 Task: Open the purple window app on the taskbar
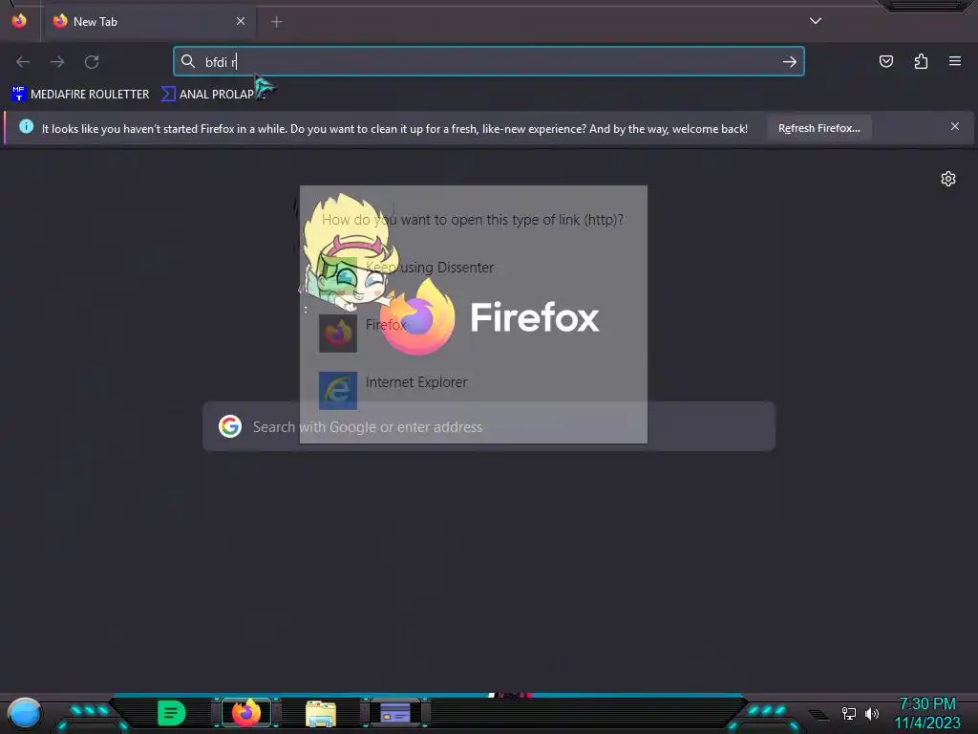tap(395, 713)
